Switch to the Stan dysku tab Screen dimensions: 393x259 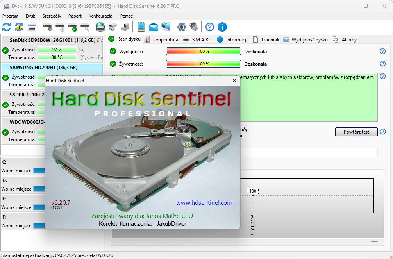pos(125,39)
